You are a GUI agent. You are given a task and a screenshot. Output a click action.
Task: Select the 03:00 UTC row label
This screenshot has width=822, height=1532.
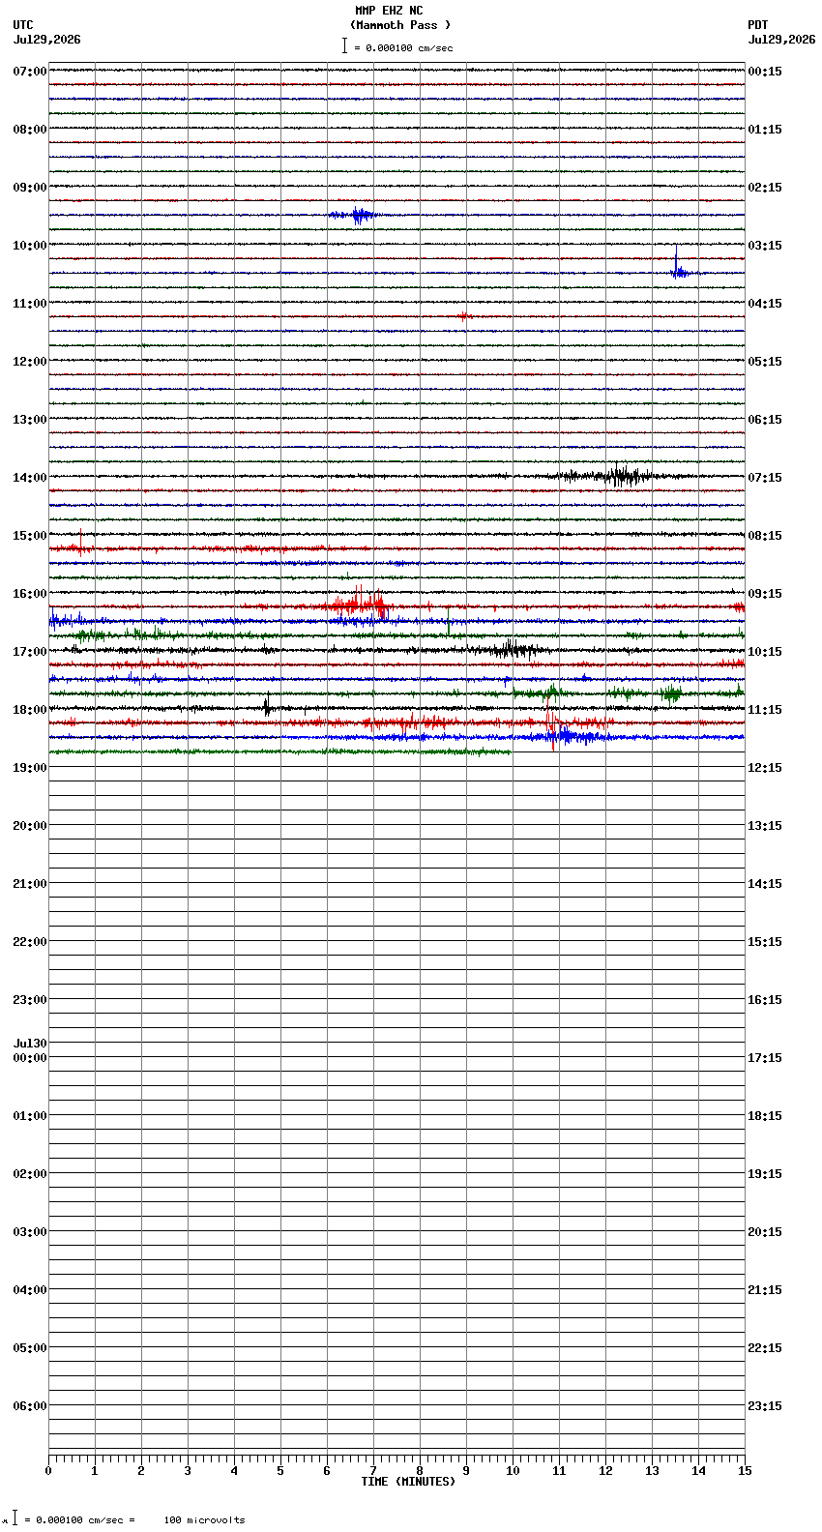30,1232
